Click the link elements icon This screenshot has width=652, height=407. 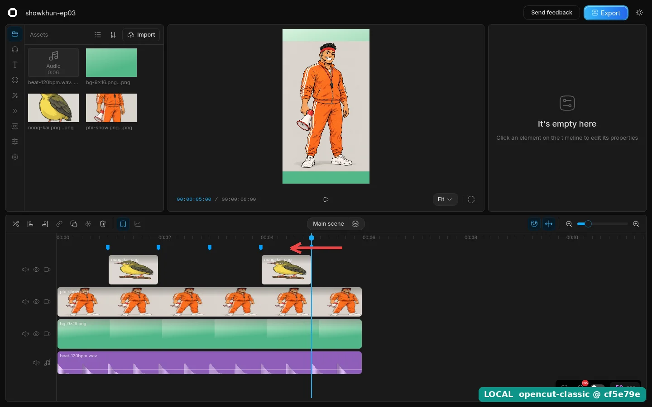point(59,224)
